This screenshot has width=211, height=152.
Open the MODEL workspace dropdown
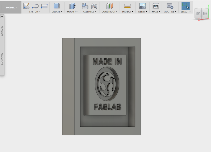(11, 7)
